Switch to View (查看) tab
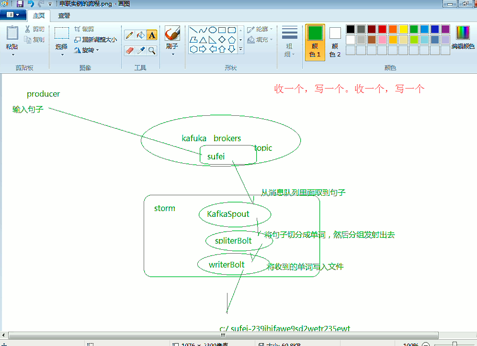This screenshot has height=346, width=477. (64, 15)
